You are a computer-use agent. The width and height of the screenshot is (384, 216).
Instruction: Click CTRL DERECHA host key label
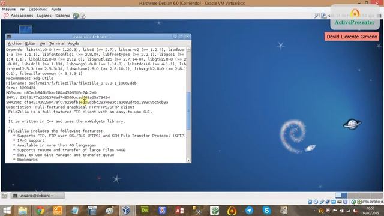pos(373,202)
